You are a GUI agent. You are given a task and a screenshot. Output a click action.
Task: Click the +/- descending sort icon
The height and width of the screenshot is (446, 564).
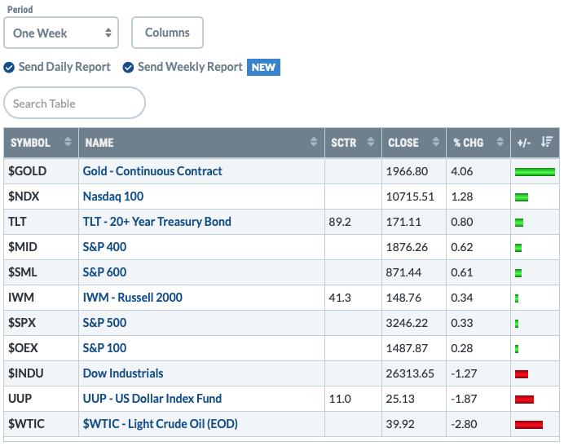547,142
